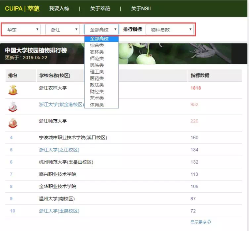
Task: Choose 体育类 at the list bottom
Action: tap(97, 105)
